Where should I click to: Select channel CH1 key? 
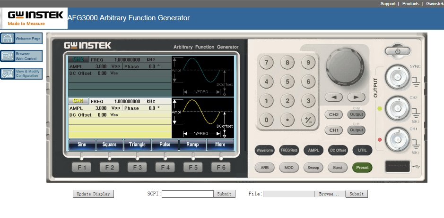(x=334, y=130)
